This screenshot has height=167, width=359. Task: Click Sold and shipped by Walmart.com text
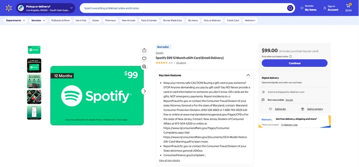point(286,92)
